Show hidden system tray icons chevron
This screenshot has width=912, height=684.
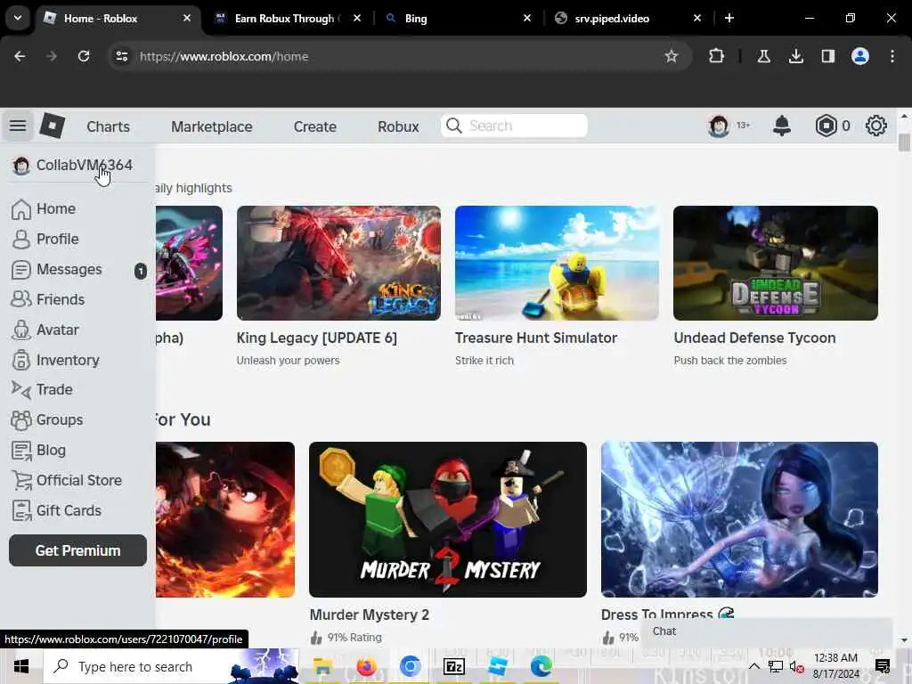coord(753,666)
